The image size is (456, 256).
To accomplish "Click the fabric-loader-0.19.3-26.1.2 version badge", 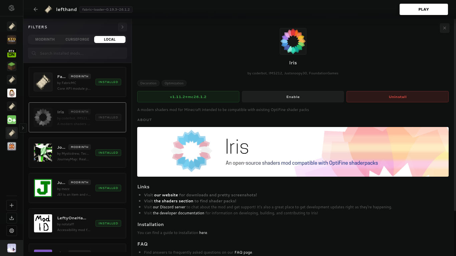I will pos(106,9).
